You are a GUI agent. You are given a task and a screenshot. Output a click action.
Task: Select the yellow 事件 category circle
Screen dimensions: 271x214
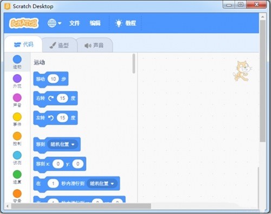(x=17, y=117)
